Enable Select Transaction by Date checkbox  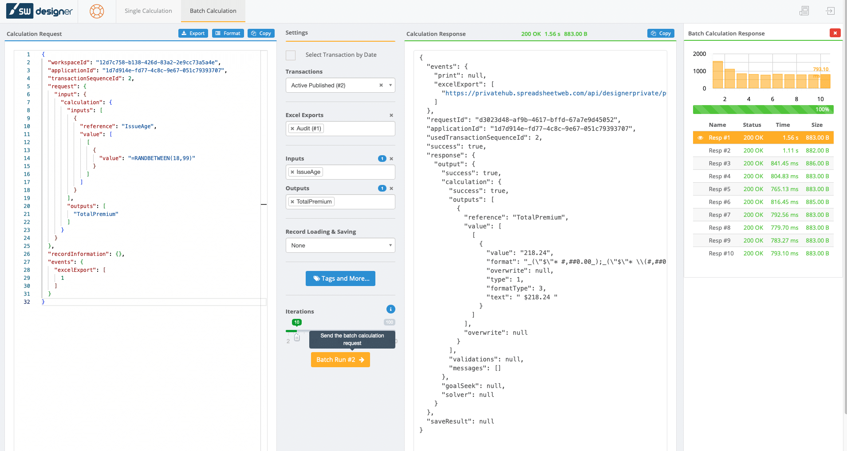(291, 55)
